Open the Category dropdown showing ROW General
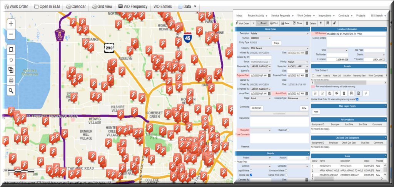 [279, 48]
